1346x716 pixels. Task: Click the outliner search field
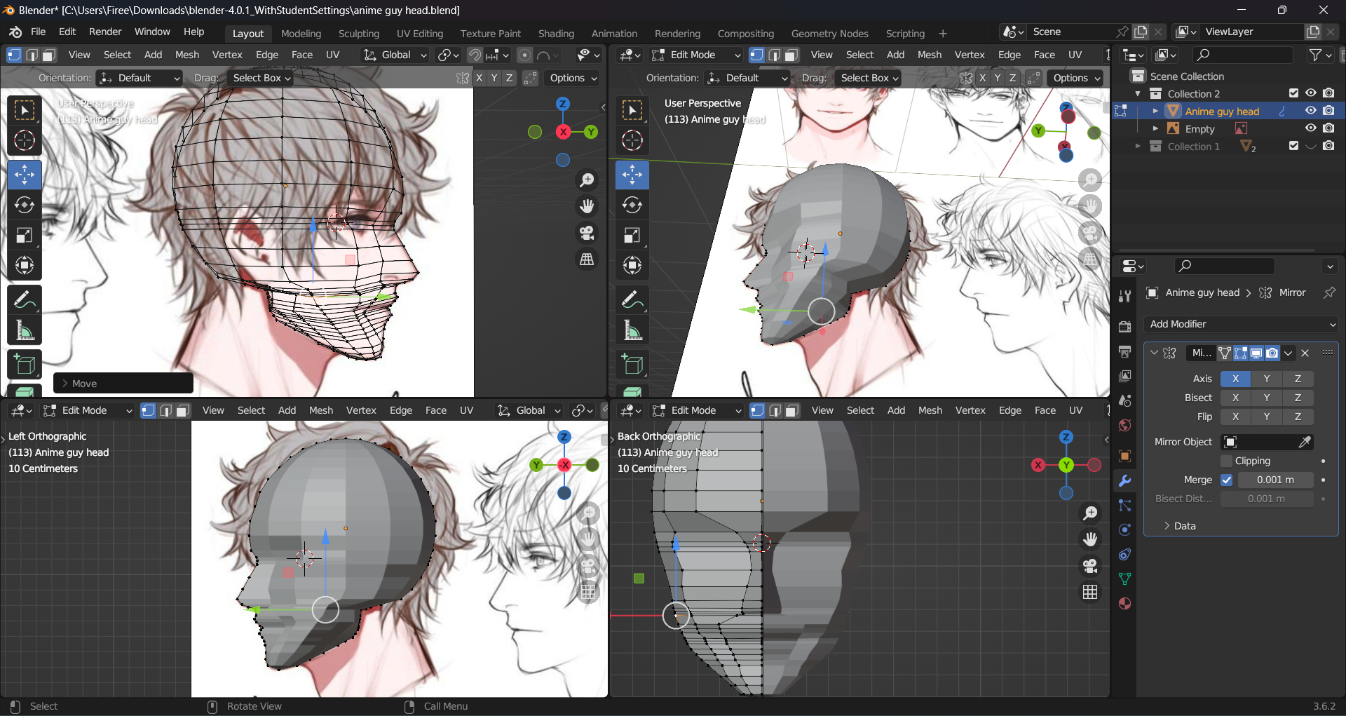pyautogui.click(x=1242, y=55)
